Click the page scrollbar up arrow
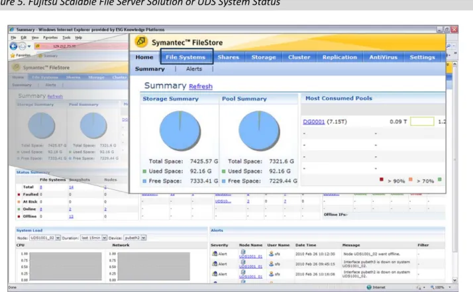The height and width of the screenshot is (292, 473). (454, 64)
